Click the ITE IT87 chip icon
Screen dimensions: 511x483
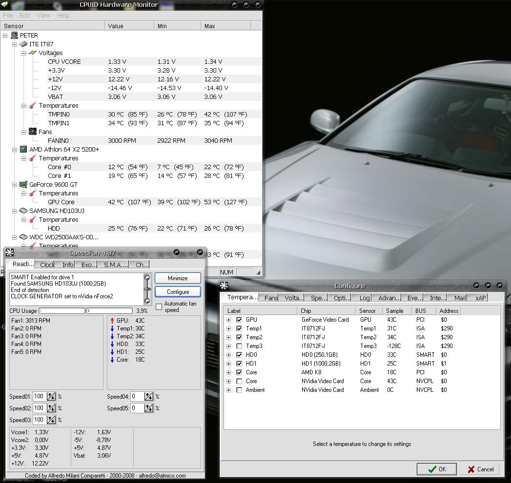point(23,44)
